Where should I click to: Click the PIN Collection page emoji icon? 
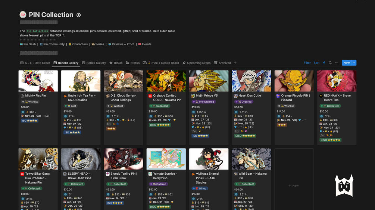[23, 14]
